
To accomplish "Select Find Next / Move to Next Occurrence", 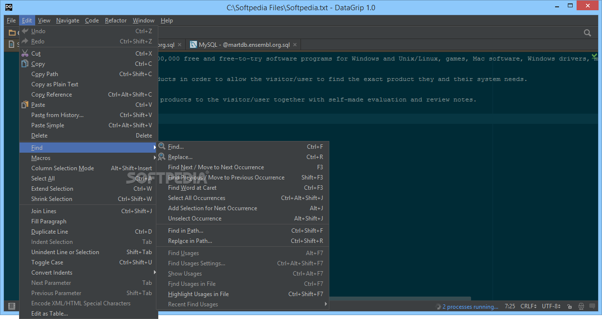I will pyautogui.click(x=243, y=167).
